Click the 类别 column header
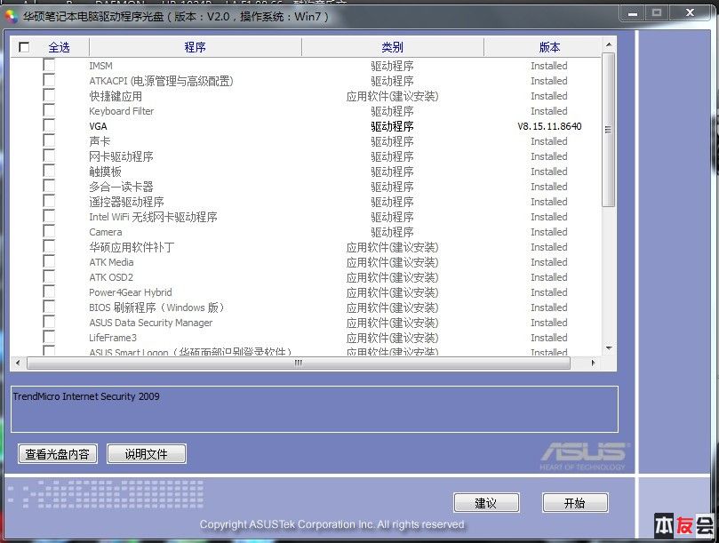The width and height of the screenshot is (719, 543). (391, 47)
